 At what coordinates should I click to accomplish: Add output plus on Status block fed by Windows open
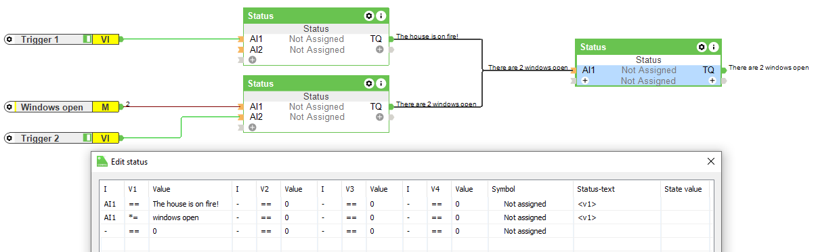click(380, 117)
